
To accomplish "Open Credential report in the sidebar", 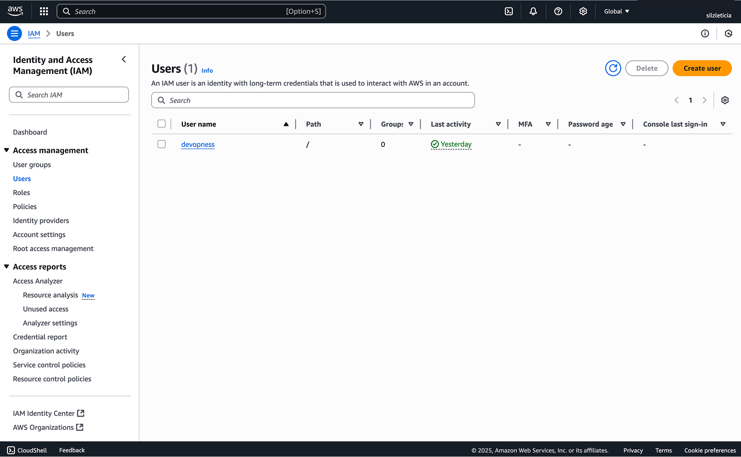I will click(40, 337).
